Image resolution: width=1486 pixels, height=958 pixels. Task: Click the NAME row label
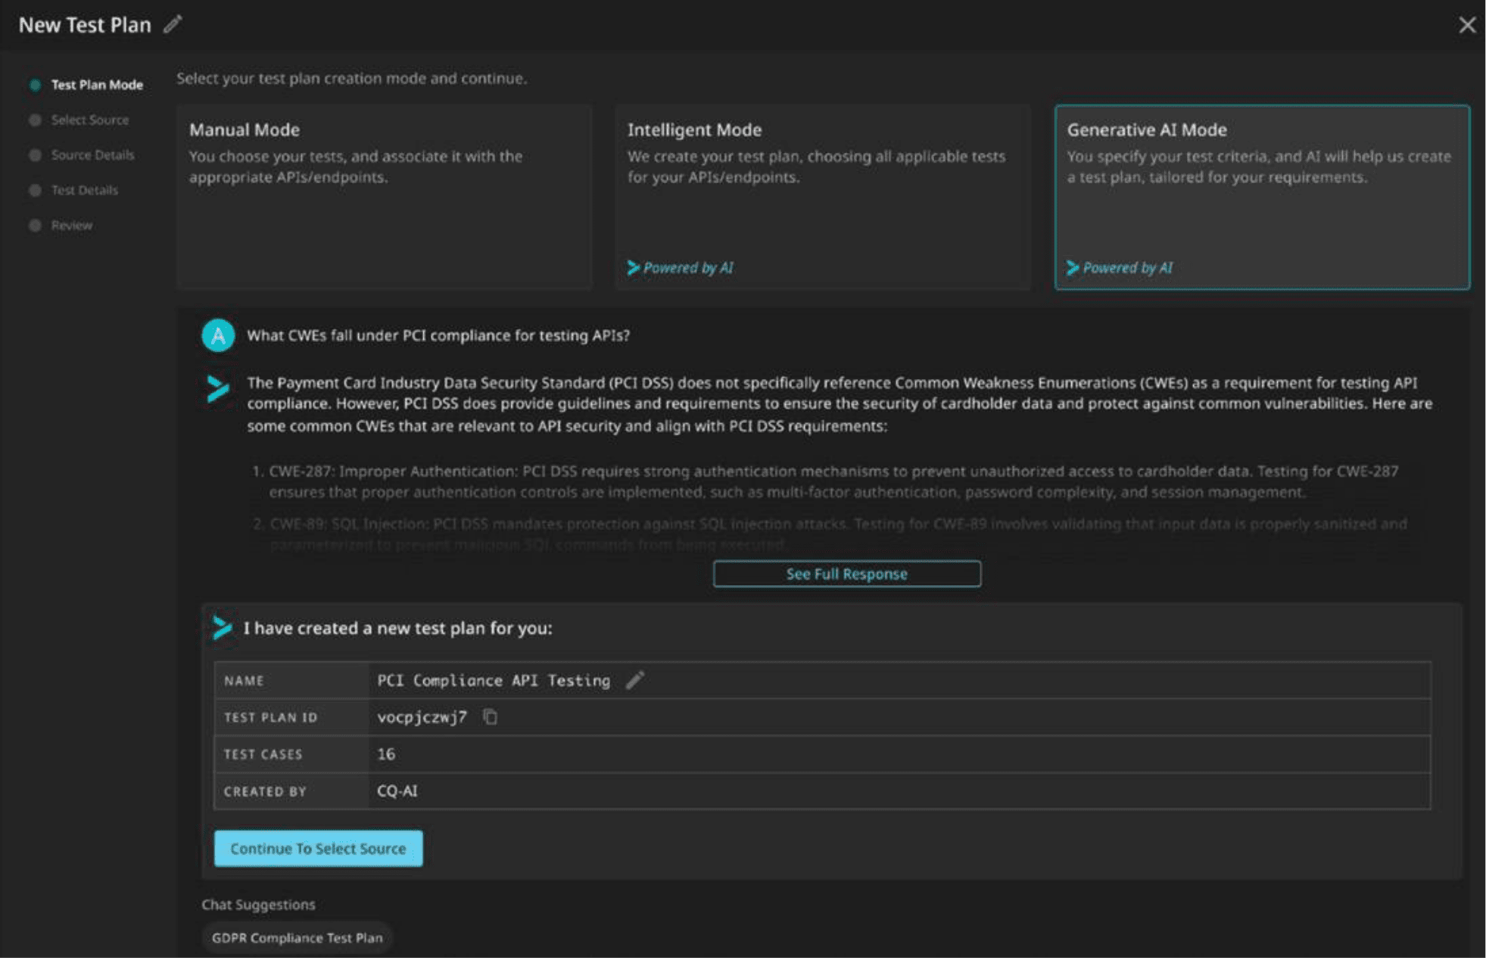coord(244,680)
